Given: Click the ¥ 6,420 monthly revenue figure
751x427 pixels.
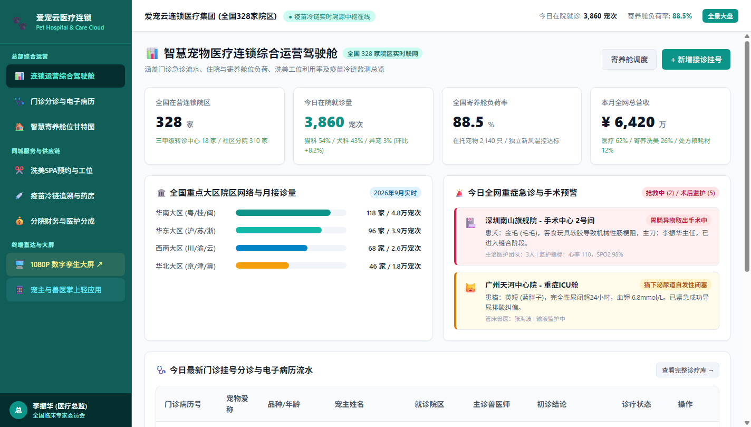Looking at the screenshot, I should click(628, 122).
